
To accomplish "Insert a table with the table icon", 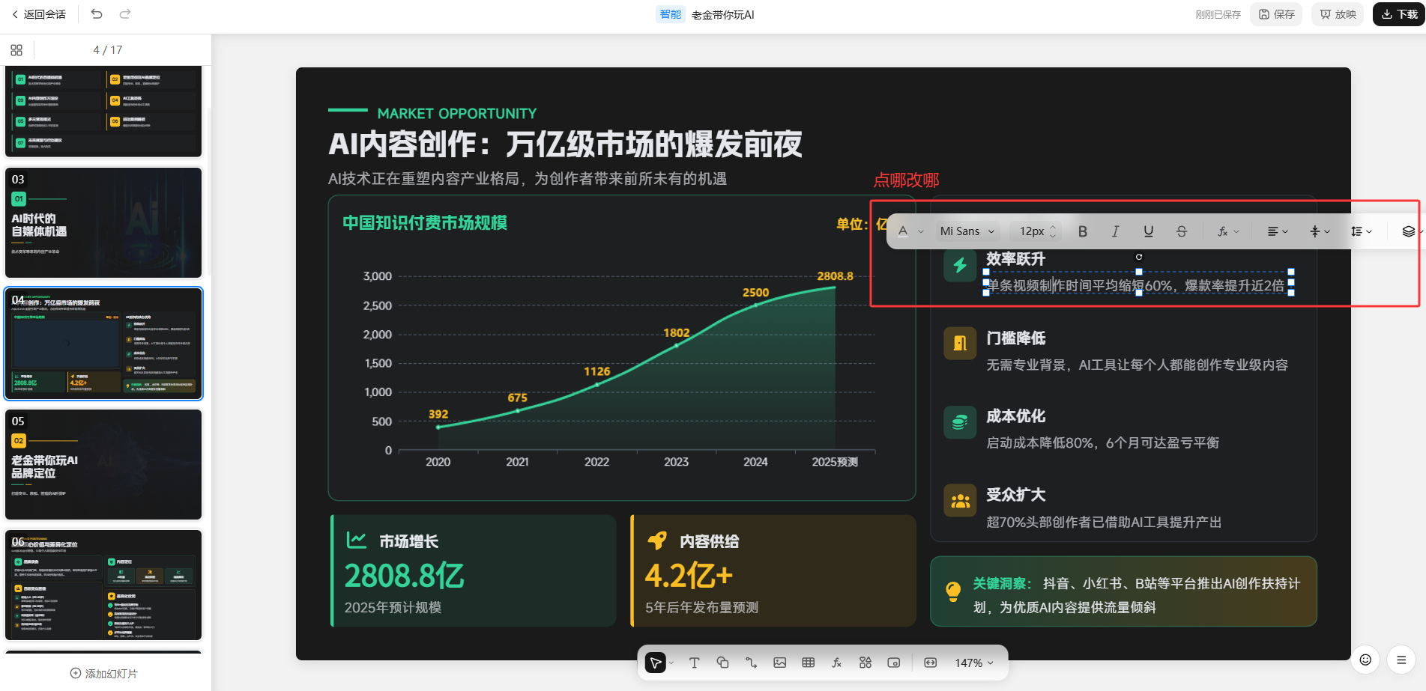I will click(809, 663).
